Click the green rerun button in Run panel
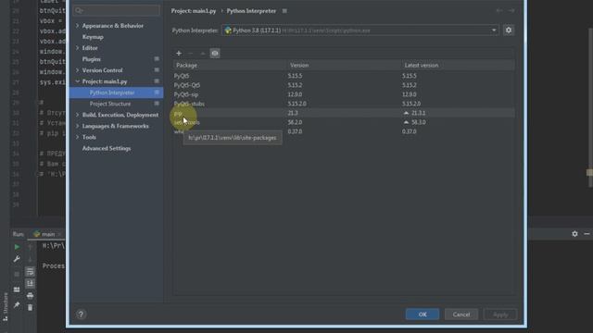This screenshot has width=593, height=333. pos(17,247)
